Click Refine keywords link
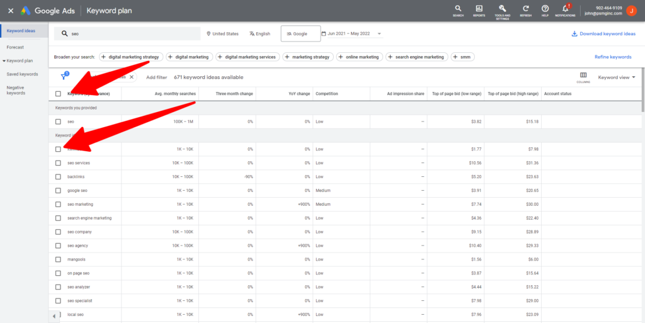This screenshot has width=645, height=323. pos(613,57)
